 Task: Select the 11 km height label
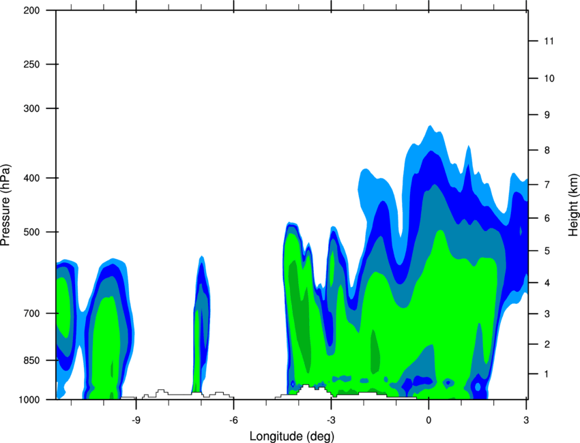tap(549, 41)
